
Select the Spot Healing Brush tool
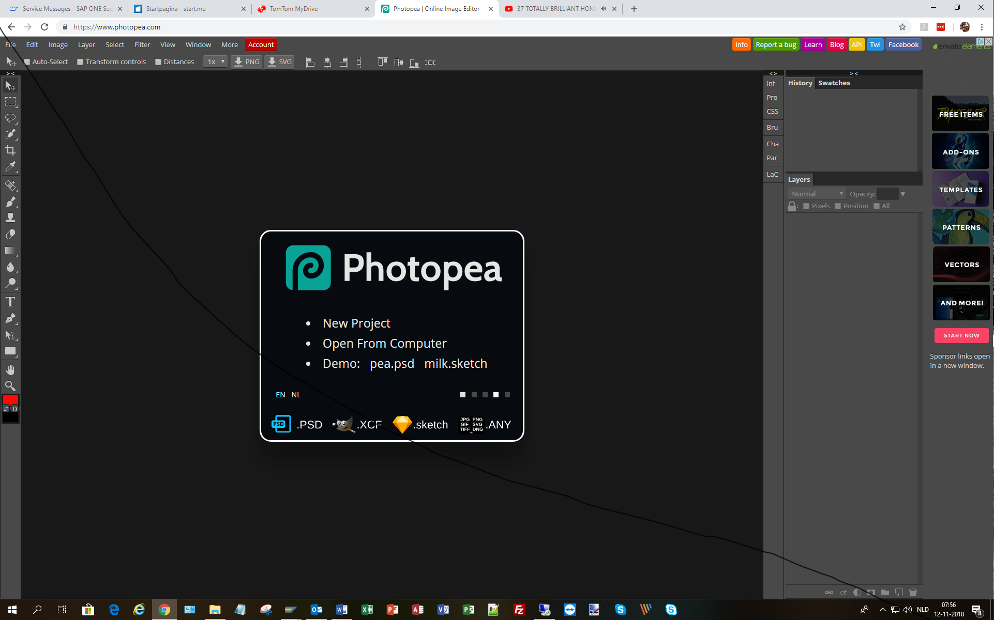(x=10, y=185)
